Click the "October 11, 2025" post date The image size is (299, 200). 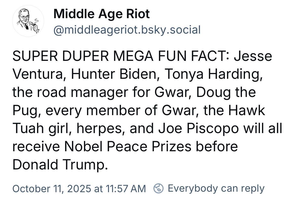52,188
